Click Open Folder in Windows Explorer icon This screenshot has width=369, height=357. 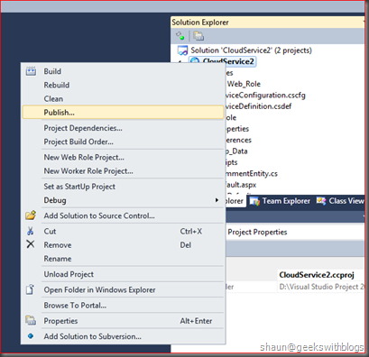click(30, 289)
